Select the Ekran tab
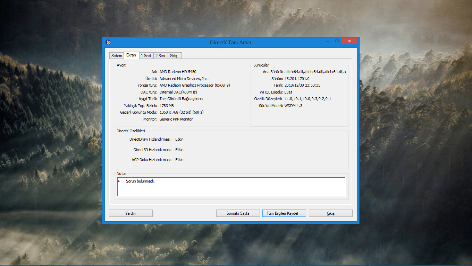The height and width of the screenshot is (266, 472). [x=131, y=55]
